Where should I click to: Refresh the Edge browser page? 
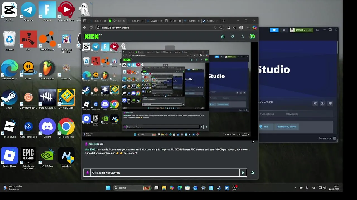(x=91, y=27)
